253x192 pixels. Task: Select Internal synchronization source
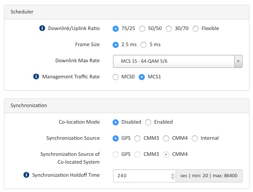click(x=195, y=138)
